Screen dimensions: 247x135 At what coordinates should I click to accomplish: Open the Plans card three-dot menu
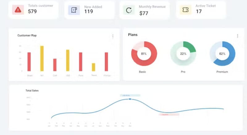tap(237, 36)
